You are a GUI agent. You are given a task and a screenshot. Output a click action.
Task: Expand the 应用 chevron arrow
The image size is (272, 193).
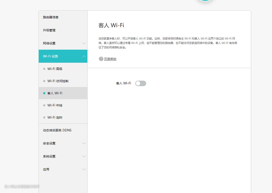tap(84, 170)
